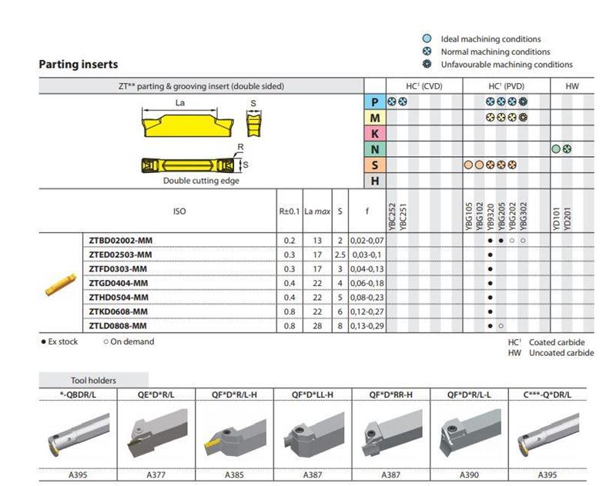This screenshot has height=486, width=616.
Task: Click the Ideal machining conditions legend icon
Action: 427,38
